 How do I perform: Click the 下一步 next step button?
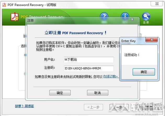pos(119,107)
